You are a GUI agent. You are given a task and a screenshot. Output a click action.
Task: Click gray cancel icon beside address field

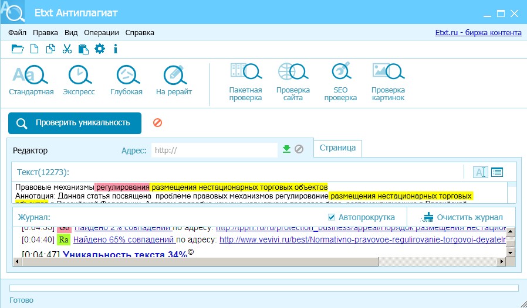pyautogui.click(x=299, y=149)
